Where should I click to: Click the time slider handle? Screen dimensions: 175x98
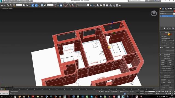tap(7, 87)
